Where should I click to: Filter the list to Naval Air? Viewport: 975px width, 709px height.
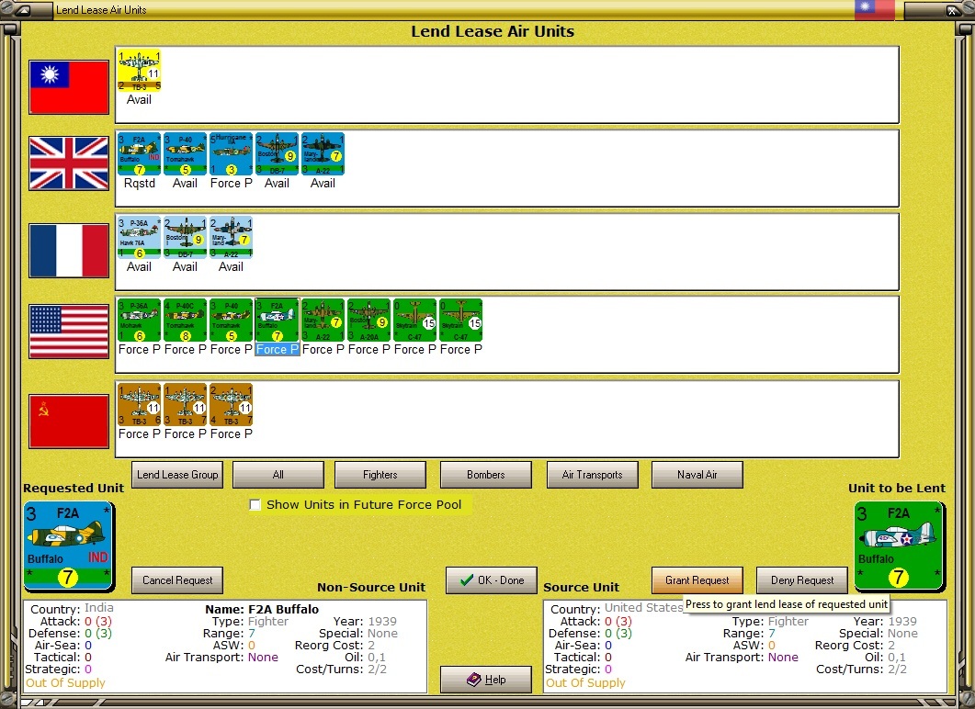697,475
